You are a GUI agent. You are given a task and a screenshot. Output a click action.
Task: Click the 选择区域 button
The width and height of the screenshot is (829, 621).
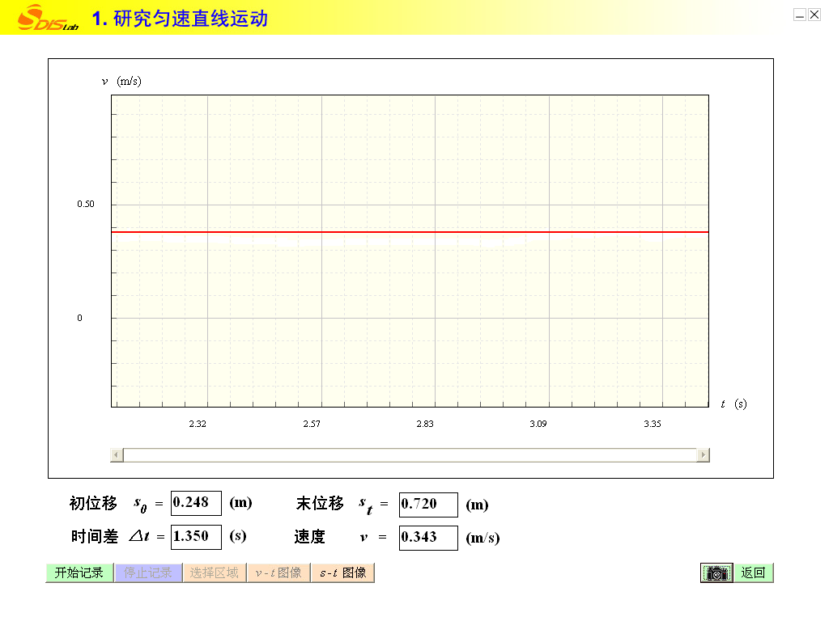pyautogui.click(x=214, y=572)
